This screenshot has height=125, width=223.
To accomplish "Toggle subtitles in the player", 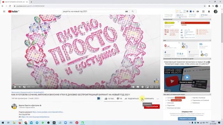I will pyautogui.click(x=138, y=87).
